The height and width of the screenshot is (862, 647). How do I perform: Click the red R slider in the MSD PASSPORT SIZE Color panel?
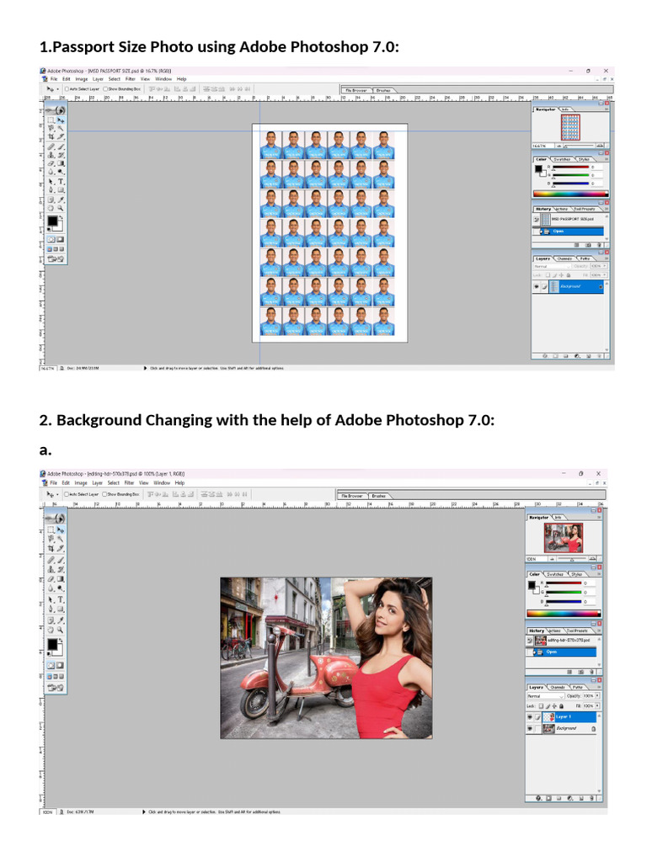click(570, 168)
